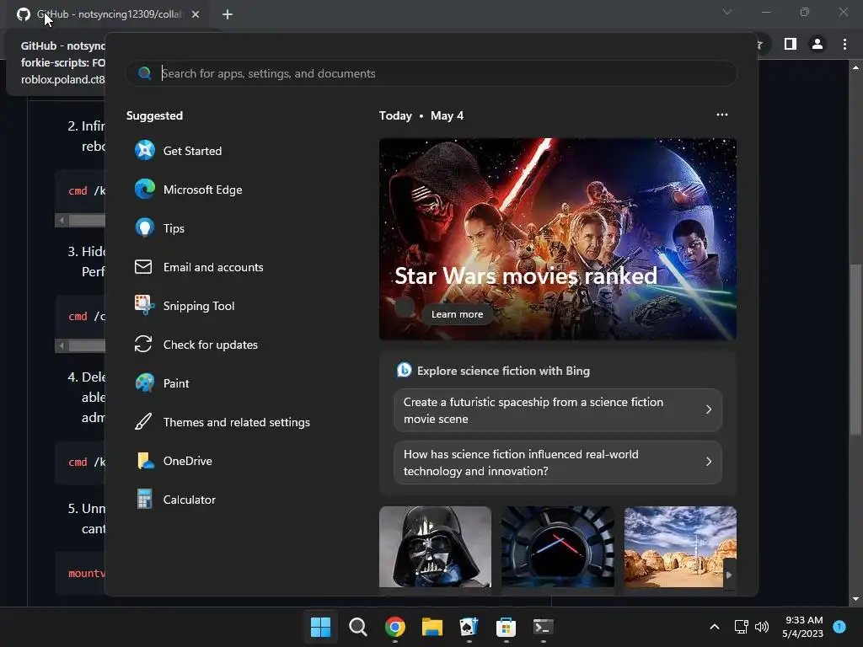Select Check for updates
Image resolution: width=863 pixels, height=647 pixels.
tap(196, 345)
